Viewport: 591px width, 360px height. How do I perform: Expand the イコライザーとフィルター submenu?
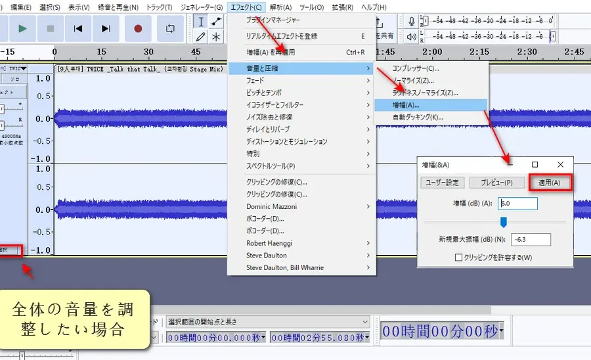[x=301, y=105]
